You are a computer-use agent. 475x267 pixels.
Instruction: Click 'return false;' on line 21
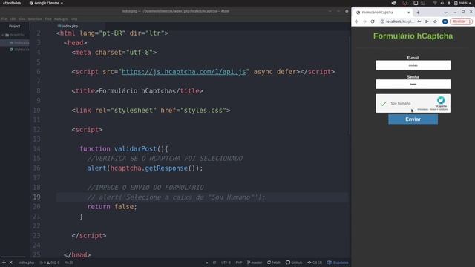pos(112,207)
